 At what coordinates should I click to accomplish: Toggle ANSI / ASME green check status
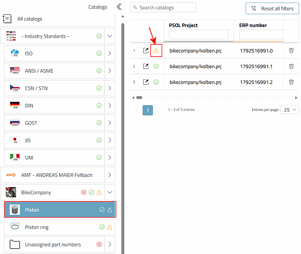[99, 71]
